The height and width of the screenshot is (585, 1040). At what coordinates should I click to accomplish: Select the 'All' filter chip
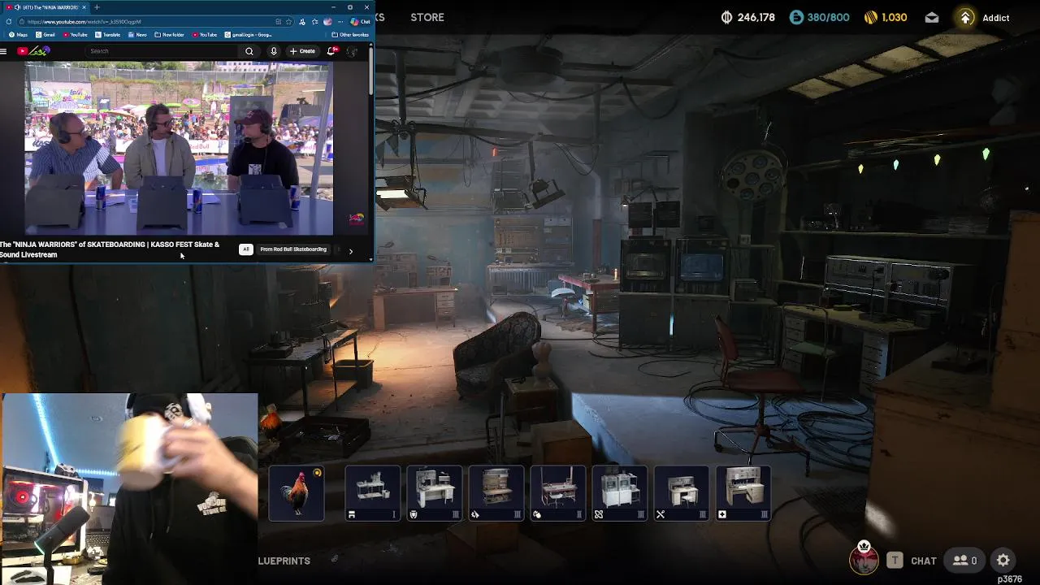245,249
